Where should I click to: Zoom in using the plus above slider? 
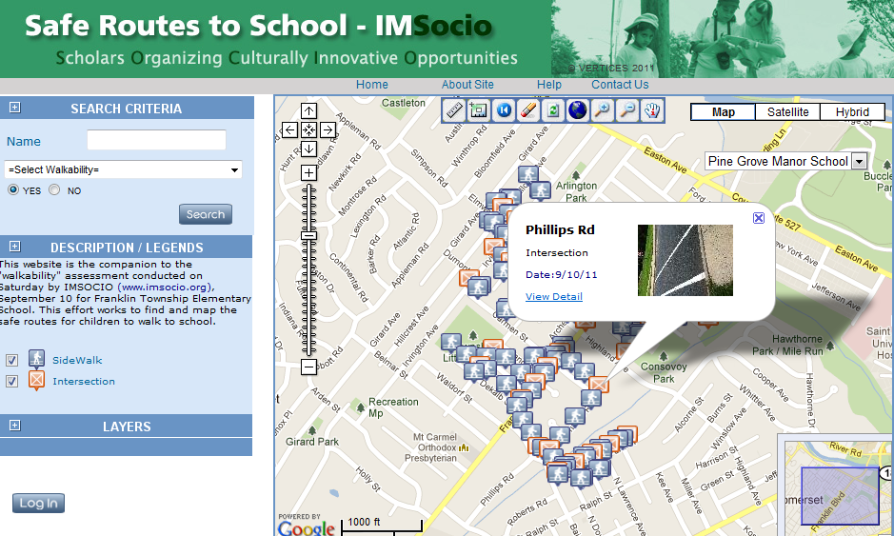pyautogui.click(x=308, y=172)
